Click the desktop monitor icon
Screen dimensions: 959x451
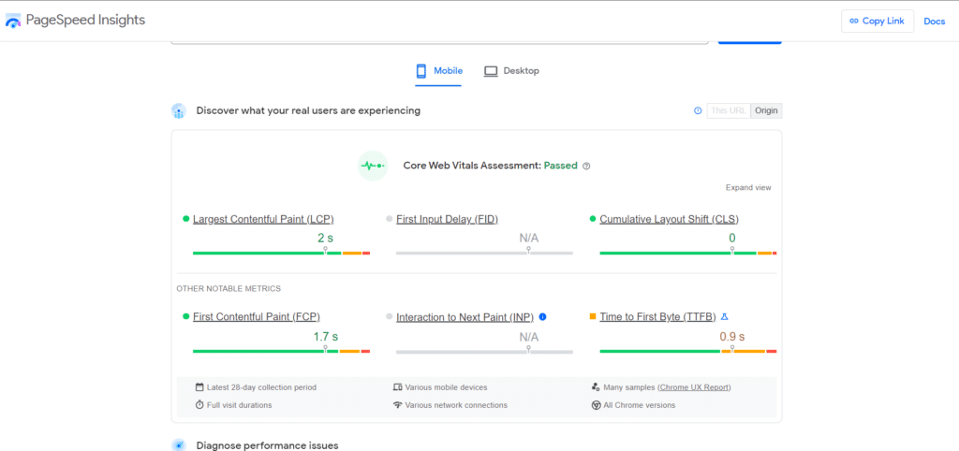click(x=491, y=71)
